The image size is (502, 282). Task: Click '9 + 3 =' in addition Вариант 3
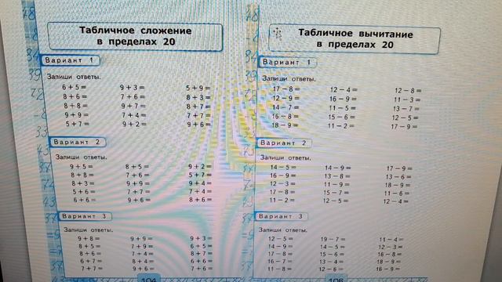[201, 238]
